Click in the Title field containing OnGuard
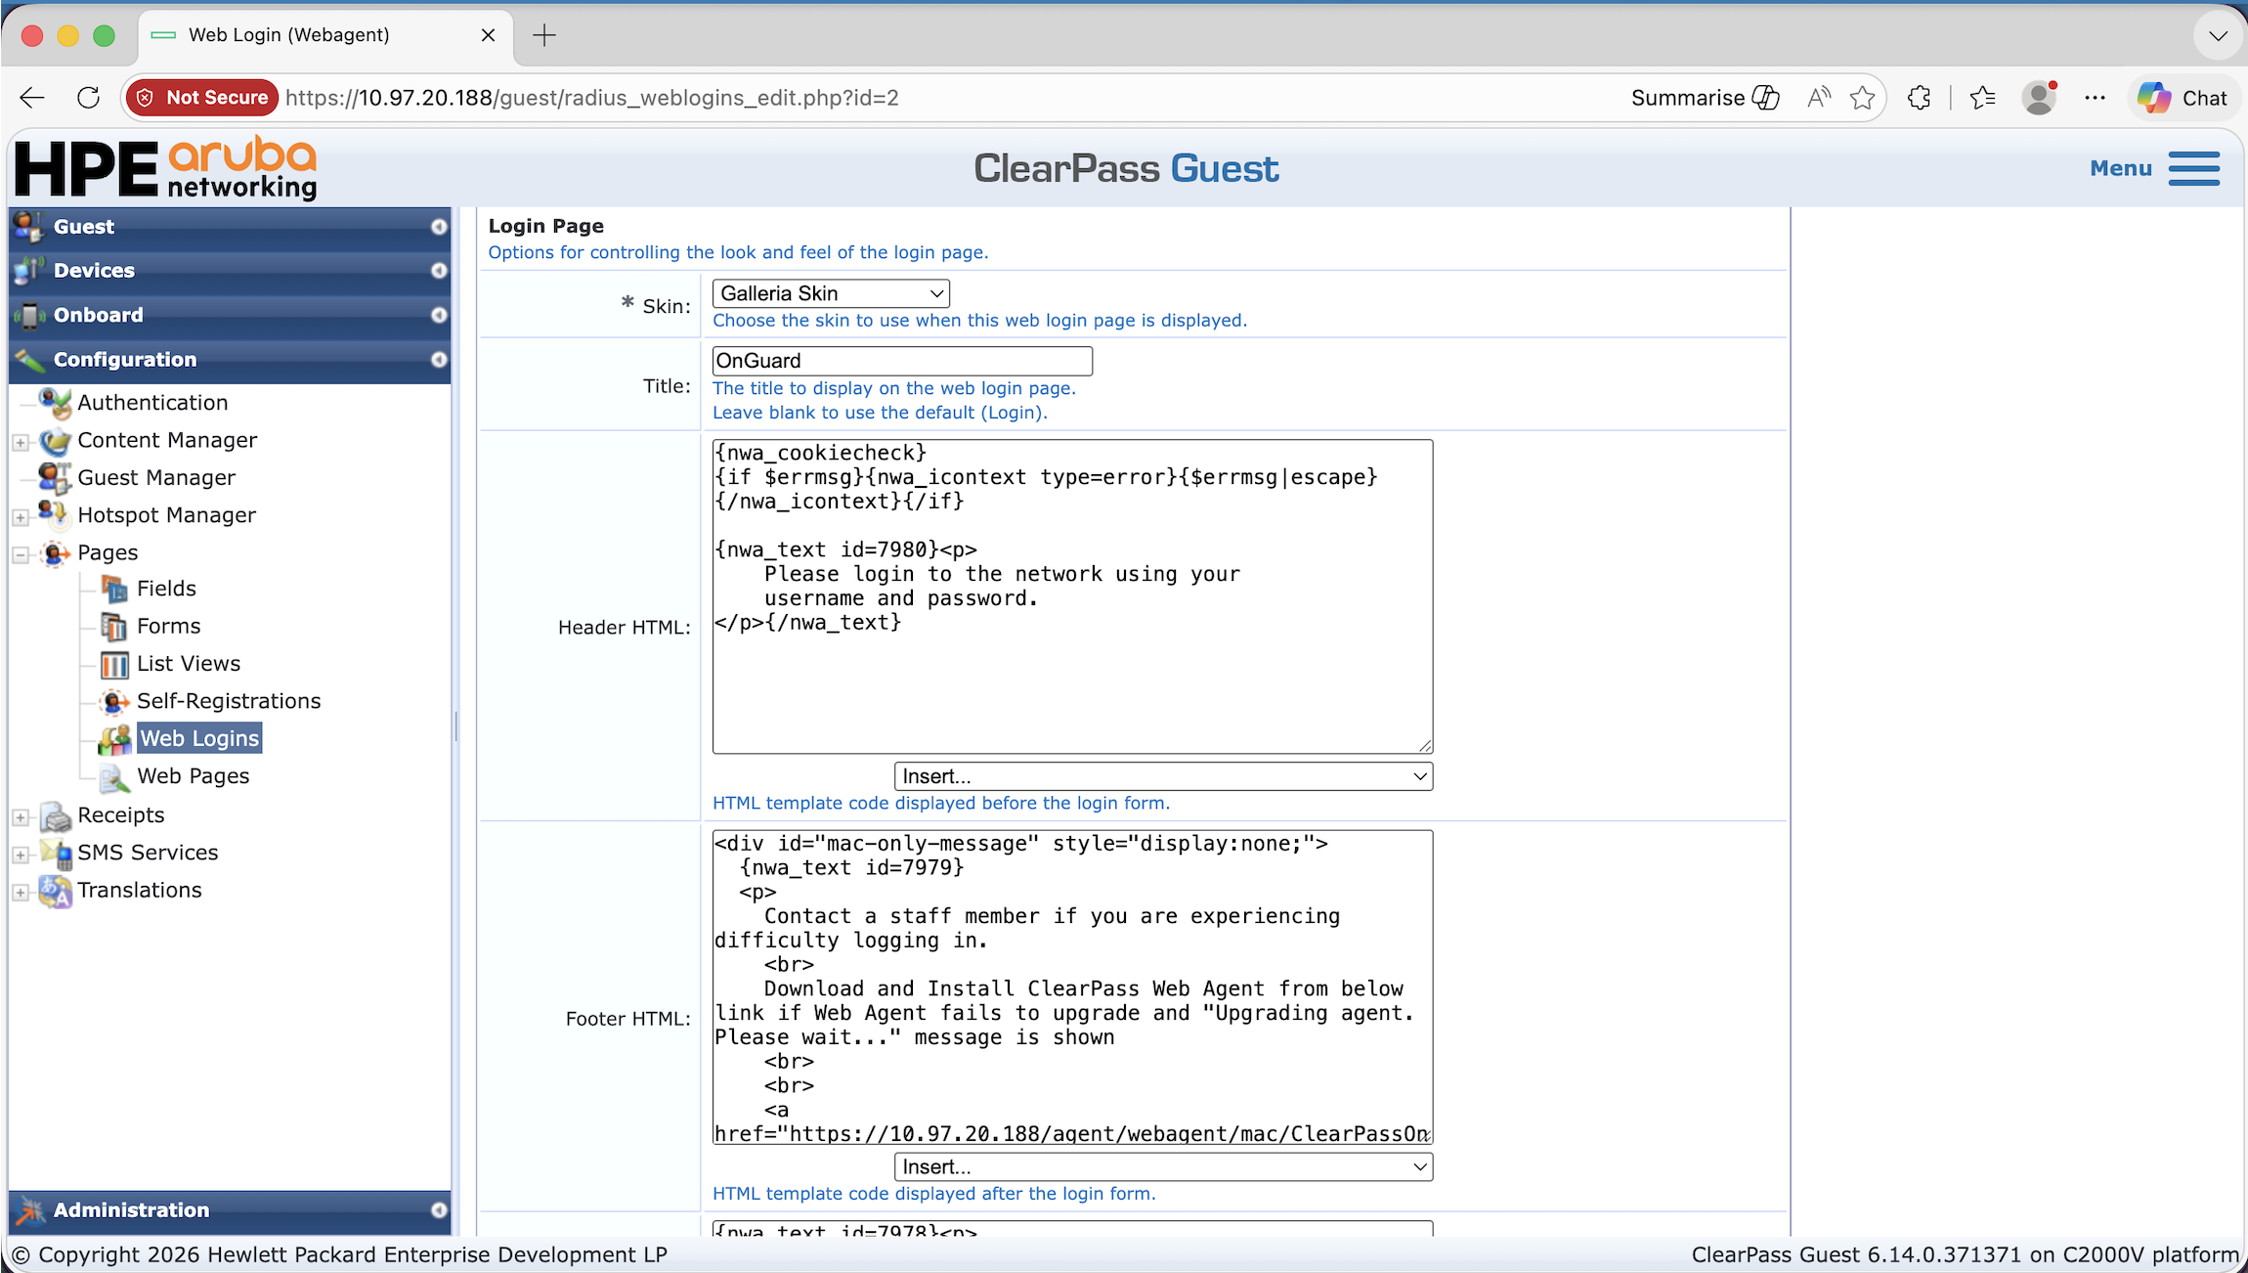The height and width of the screenshot is (1273, 2248). tap(902, 361)
